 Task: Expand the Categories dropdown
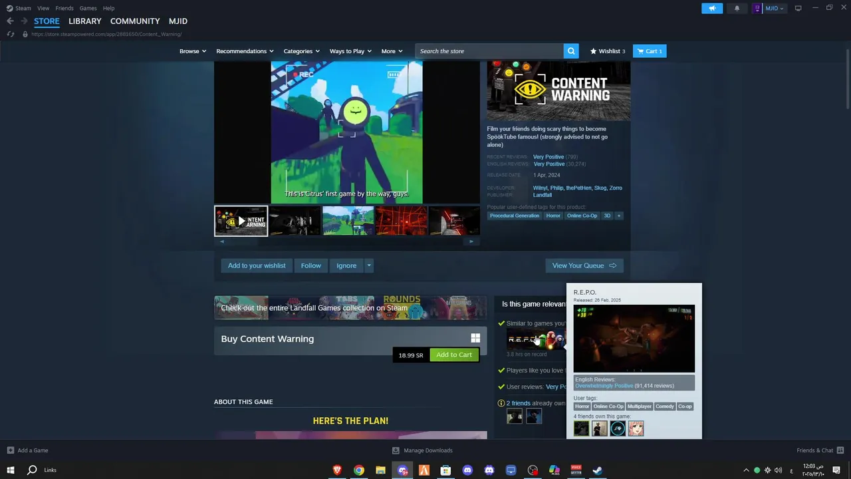click(302, 51)
